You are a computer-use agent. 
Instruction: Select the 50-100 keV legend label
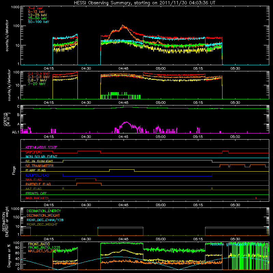(39, 22)
